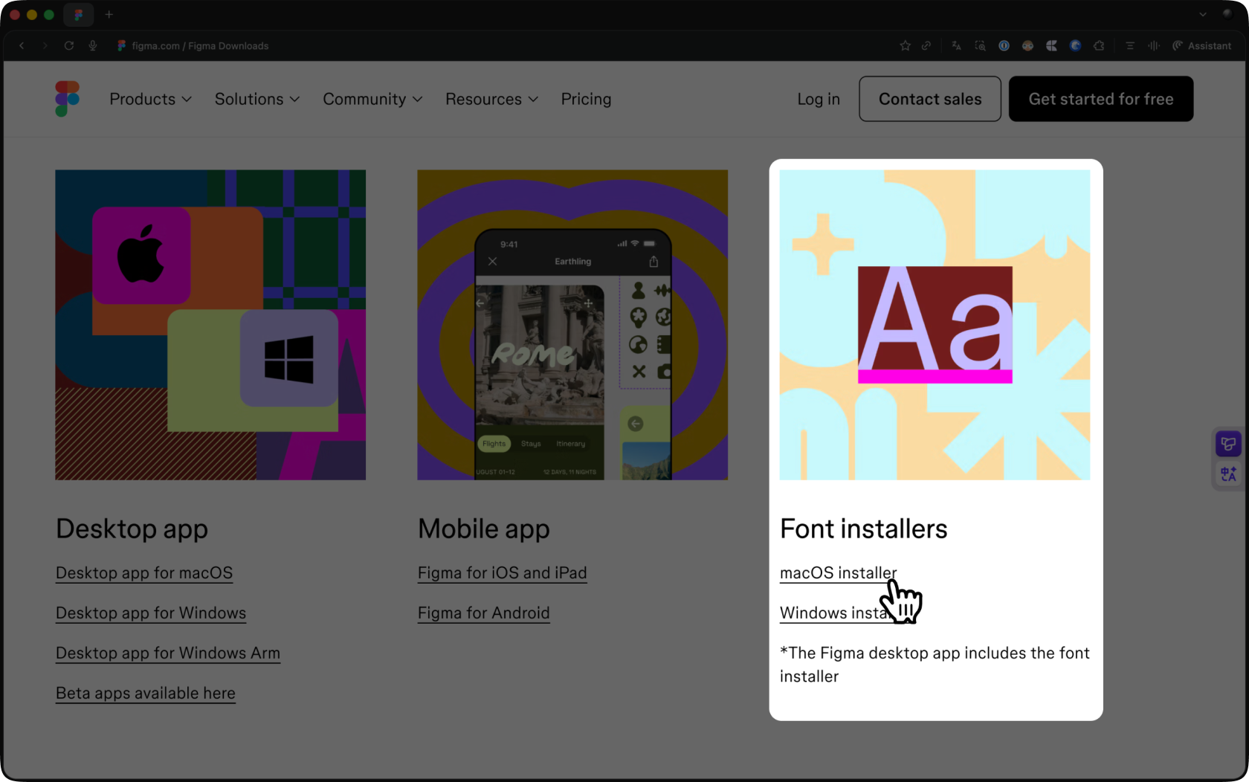The width and height of the screenshot is (1249, 782).
Task: Open the Desktop app for Windows Arm link
Action: click(x=168, y=653)
